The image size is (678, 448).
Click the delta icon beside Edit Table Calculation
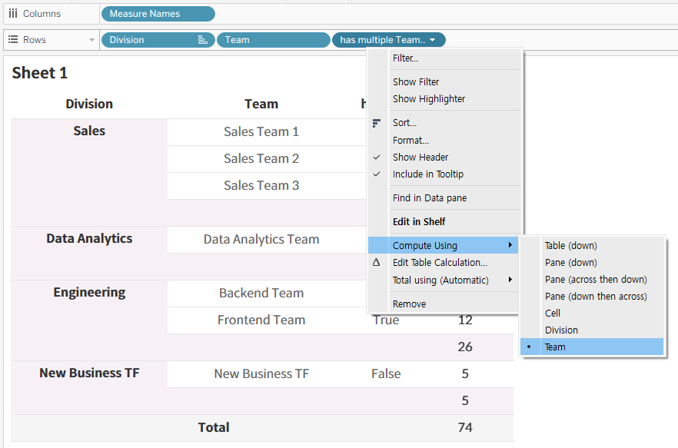(x=377, y=263)
